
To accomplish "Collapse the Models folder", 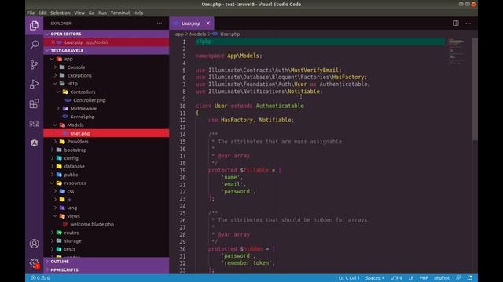I will [55, 125].
